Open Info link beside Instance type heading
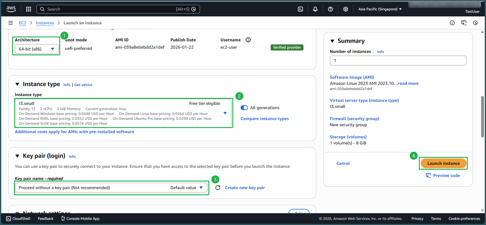 click(x=67, y=85)
